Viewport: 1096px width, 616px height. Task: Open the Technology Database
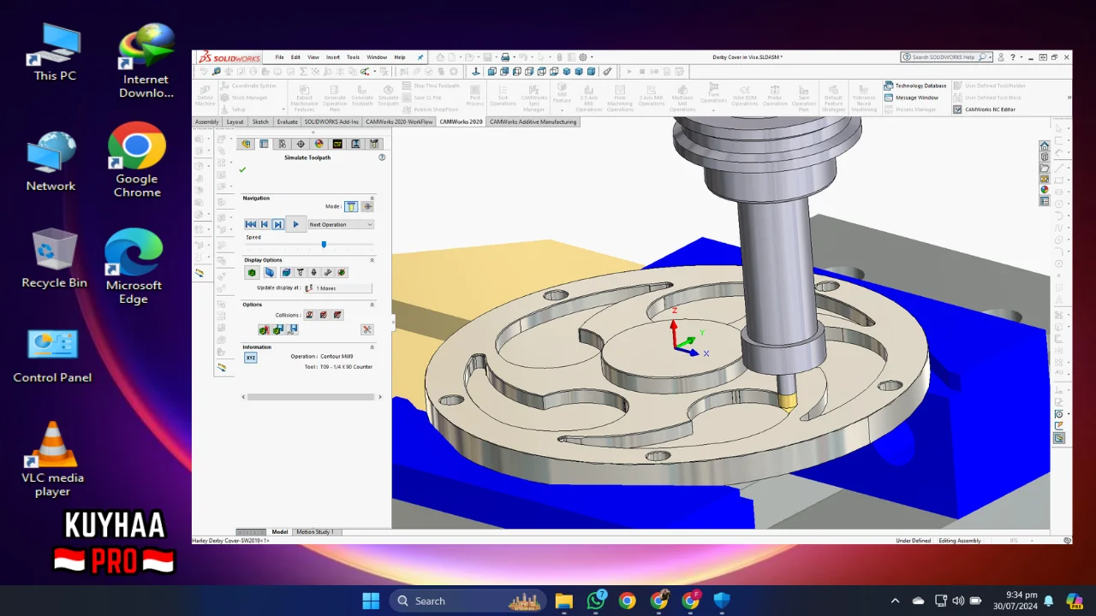[915, 86]
